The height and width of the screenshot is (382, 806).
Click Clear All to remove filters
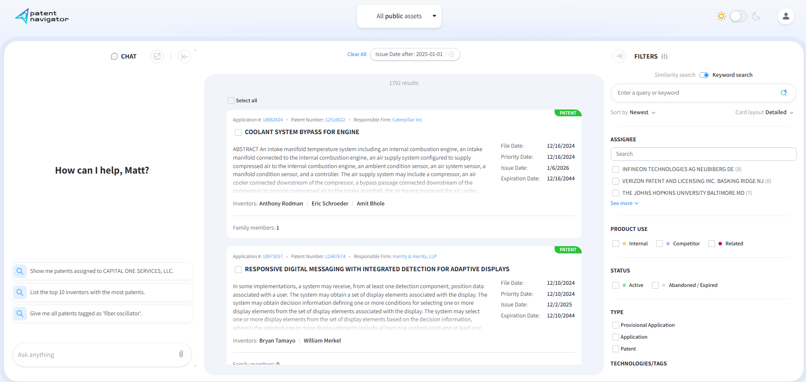click(x=357, y=54)
